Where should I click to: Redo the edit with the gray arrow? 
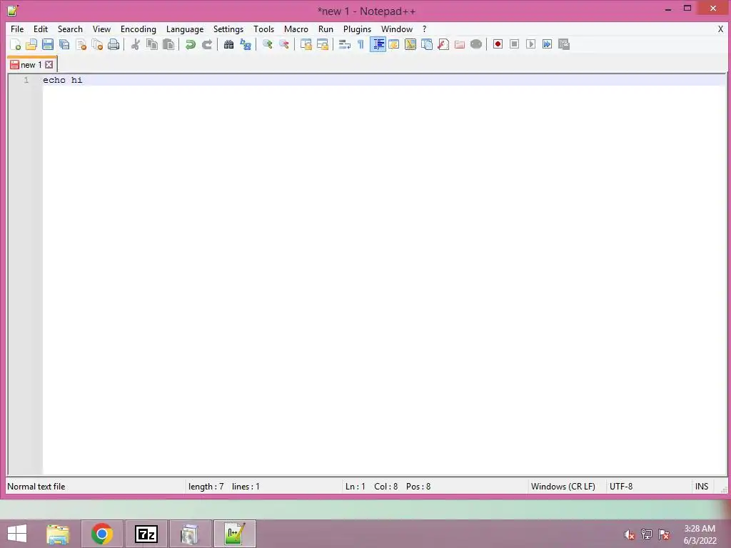206,44
